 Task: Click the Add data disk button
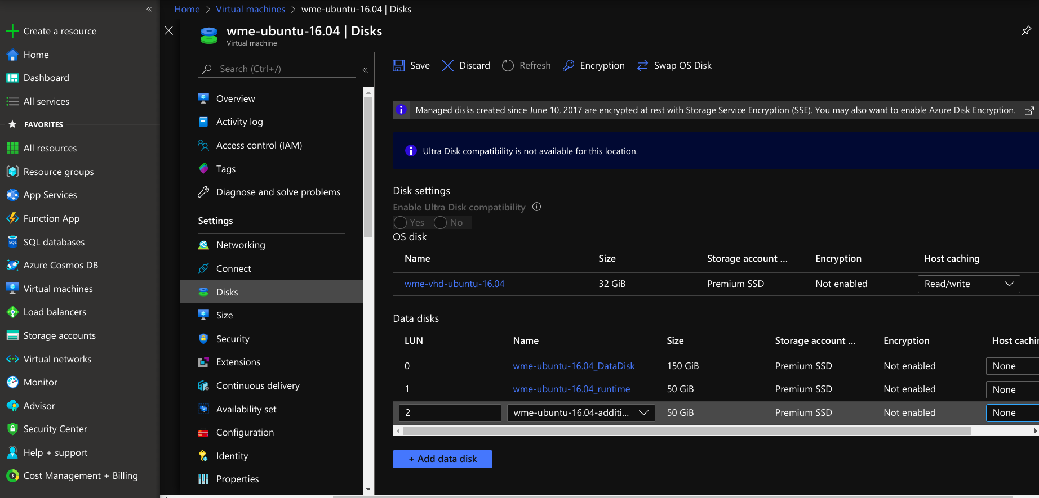pyautogui.click(x=442, y=459)
